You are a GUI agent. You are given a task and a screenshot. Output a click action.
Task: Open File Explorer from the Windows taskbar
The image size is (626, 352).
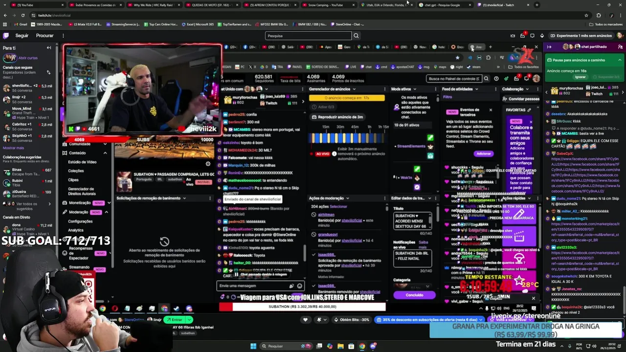coord(340,346)
